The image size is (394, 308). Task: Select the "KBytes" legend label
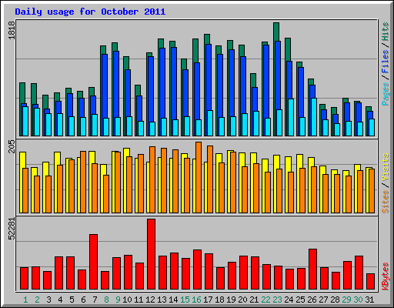click(x=386, y=276)
